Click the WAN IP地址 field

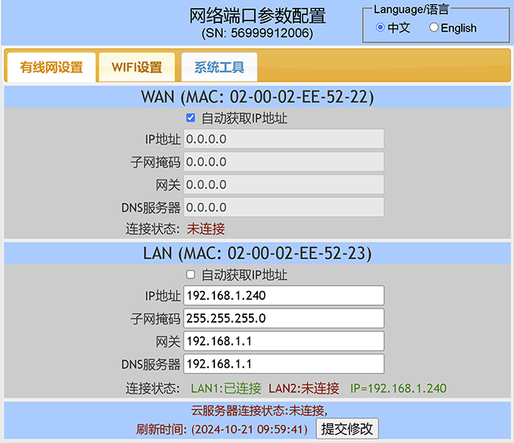pyautogui.click(x=284, y=139)
